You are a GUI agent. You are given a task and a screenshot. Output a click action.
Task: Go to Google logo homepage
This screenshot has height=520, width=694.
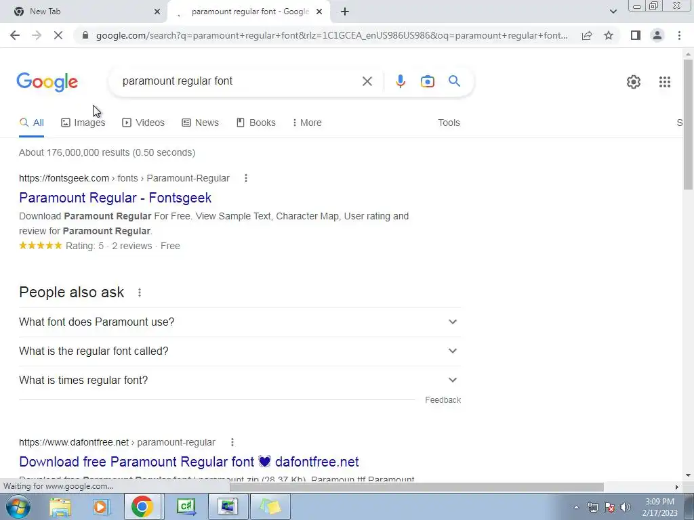click(x=47, y=82)
